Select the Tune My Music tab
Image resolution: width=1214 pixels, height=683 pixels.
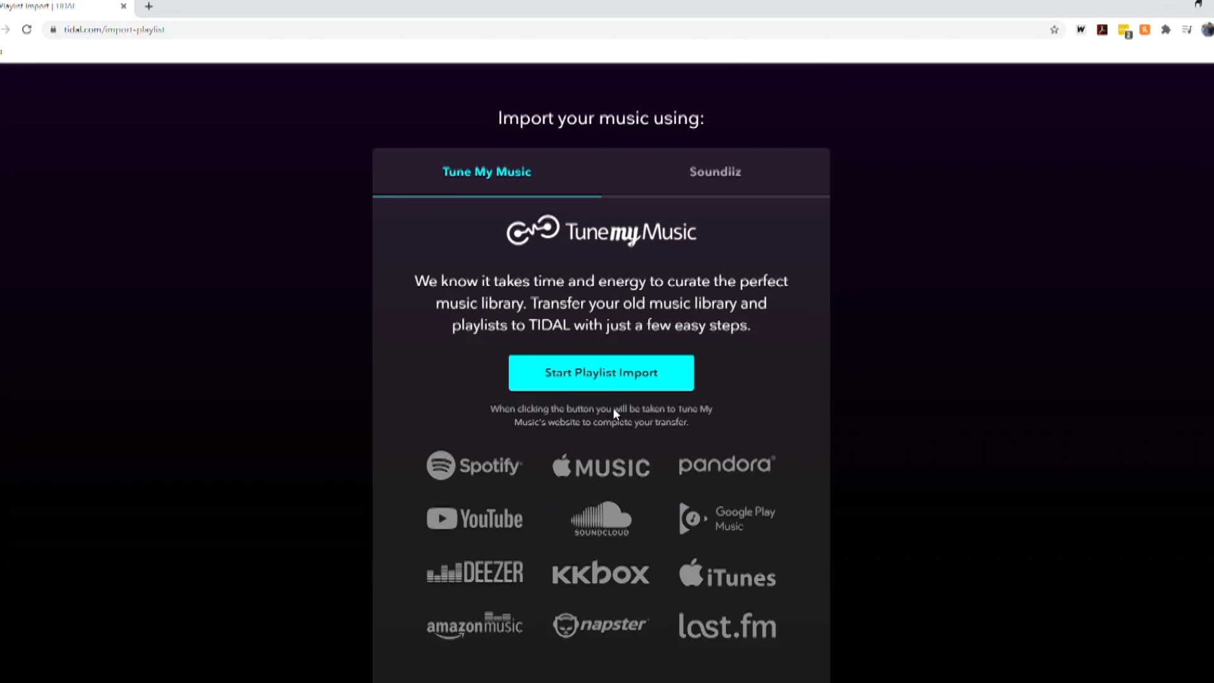(487, 172)
